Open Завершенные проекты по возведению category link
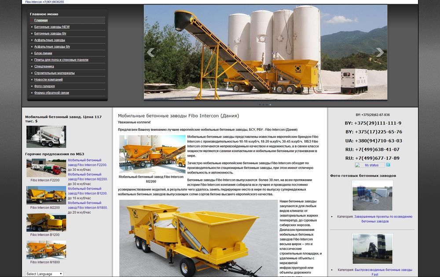 pos(383,219)
